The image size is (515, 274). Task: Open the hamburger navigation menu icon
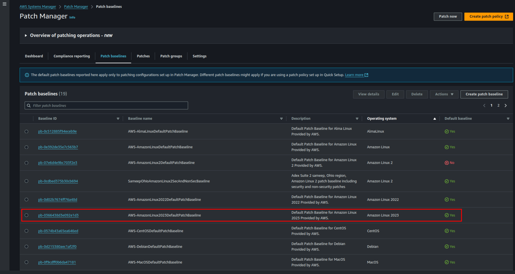tap(5, 4)
